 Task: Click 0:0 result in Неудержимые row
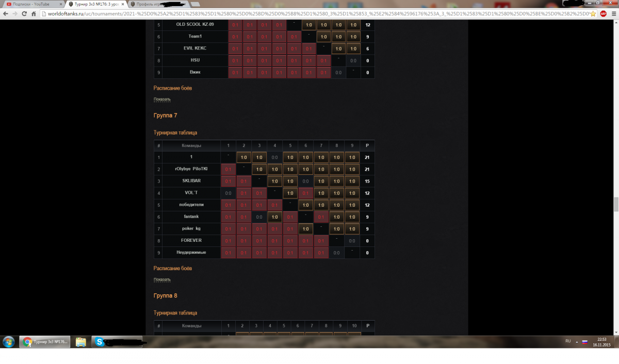tap(337, 252)
